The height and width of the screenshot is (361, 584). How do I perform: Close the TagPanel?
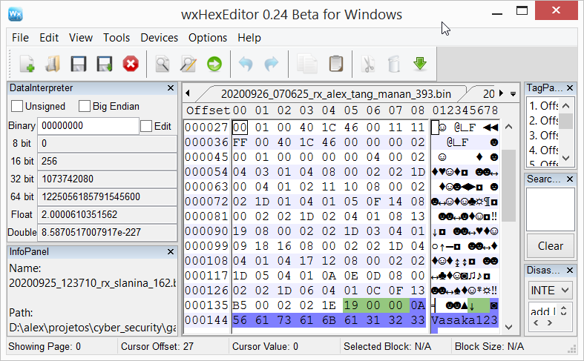point(570,87)
